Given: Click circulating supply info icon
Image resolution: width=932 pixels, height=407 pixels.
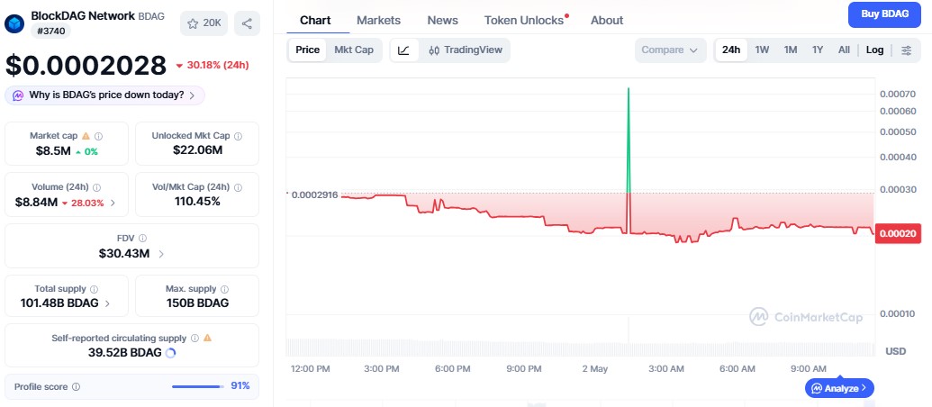Looking at the screenshot, I should coord(195,338).
